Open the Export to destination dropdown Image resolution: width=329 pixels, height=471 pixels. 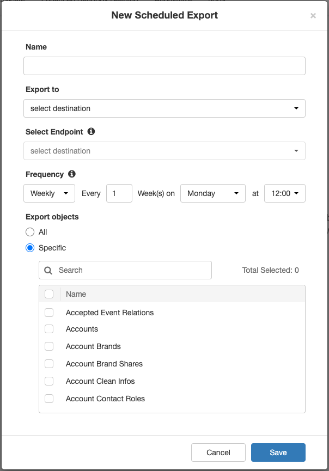(x=164, y=108)
